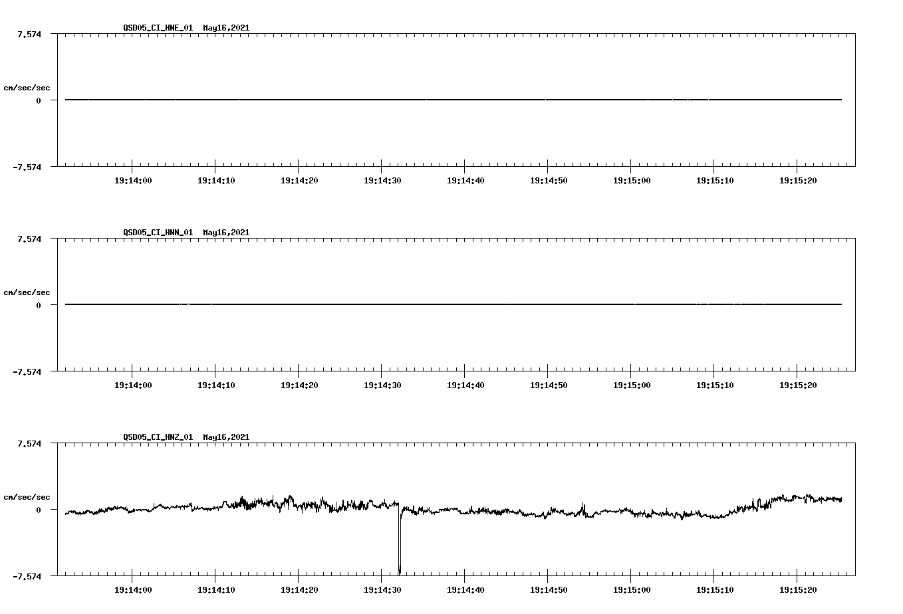Click the cm/sec/sec unit label on HNE plot

pos(27,87)
